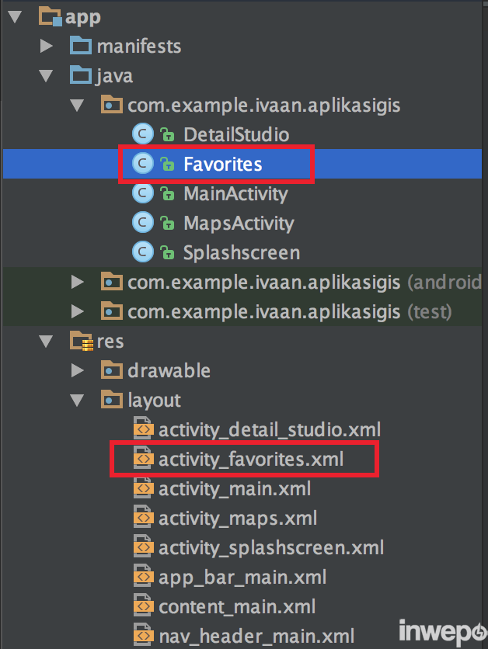This screenshot has height=649, width=488.
Task: Expand the manifests folder
Action: click(x=46, y=47)
